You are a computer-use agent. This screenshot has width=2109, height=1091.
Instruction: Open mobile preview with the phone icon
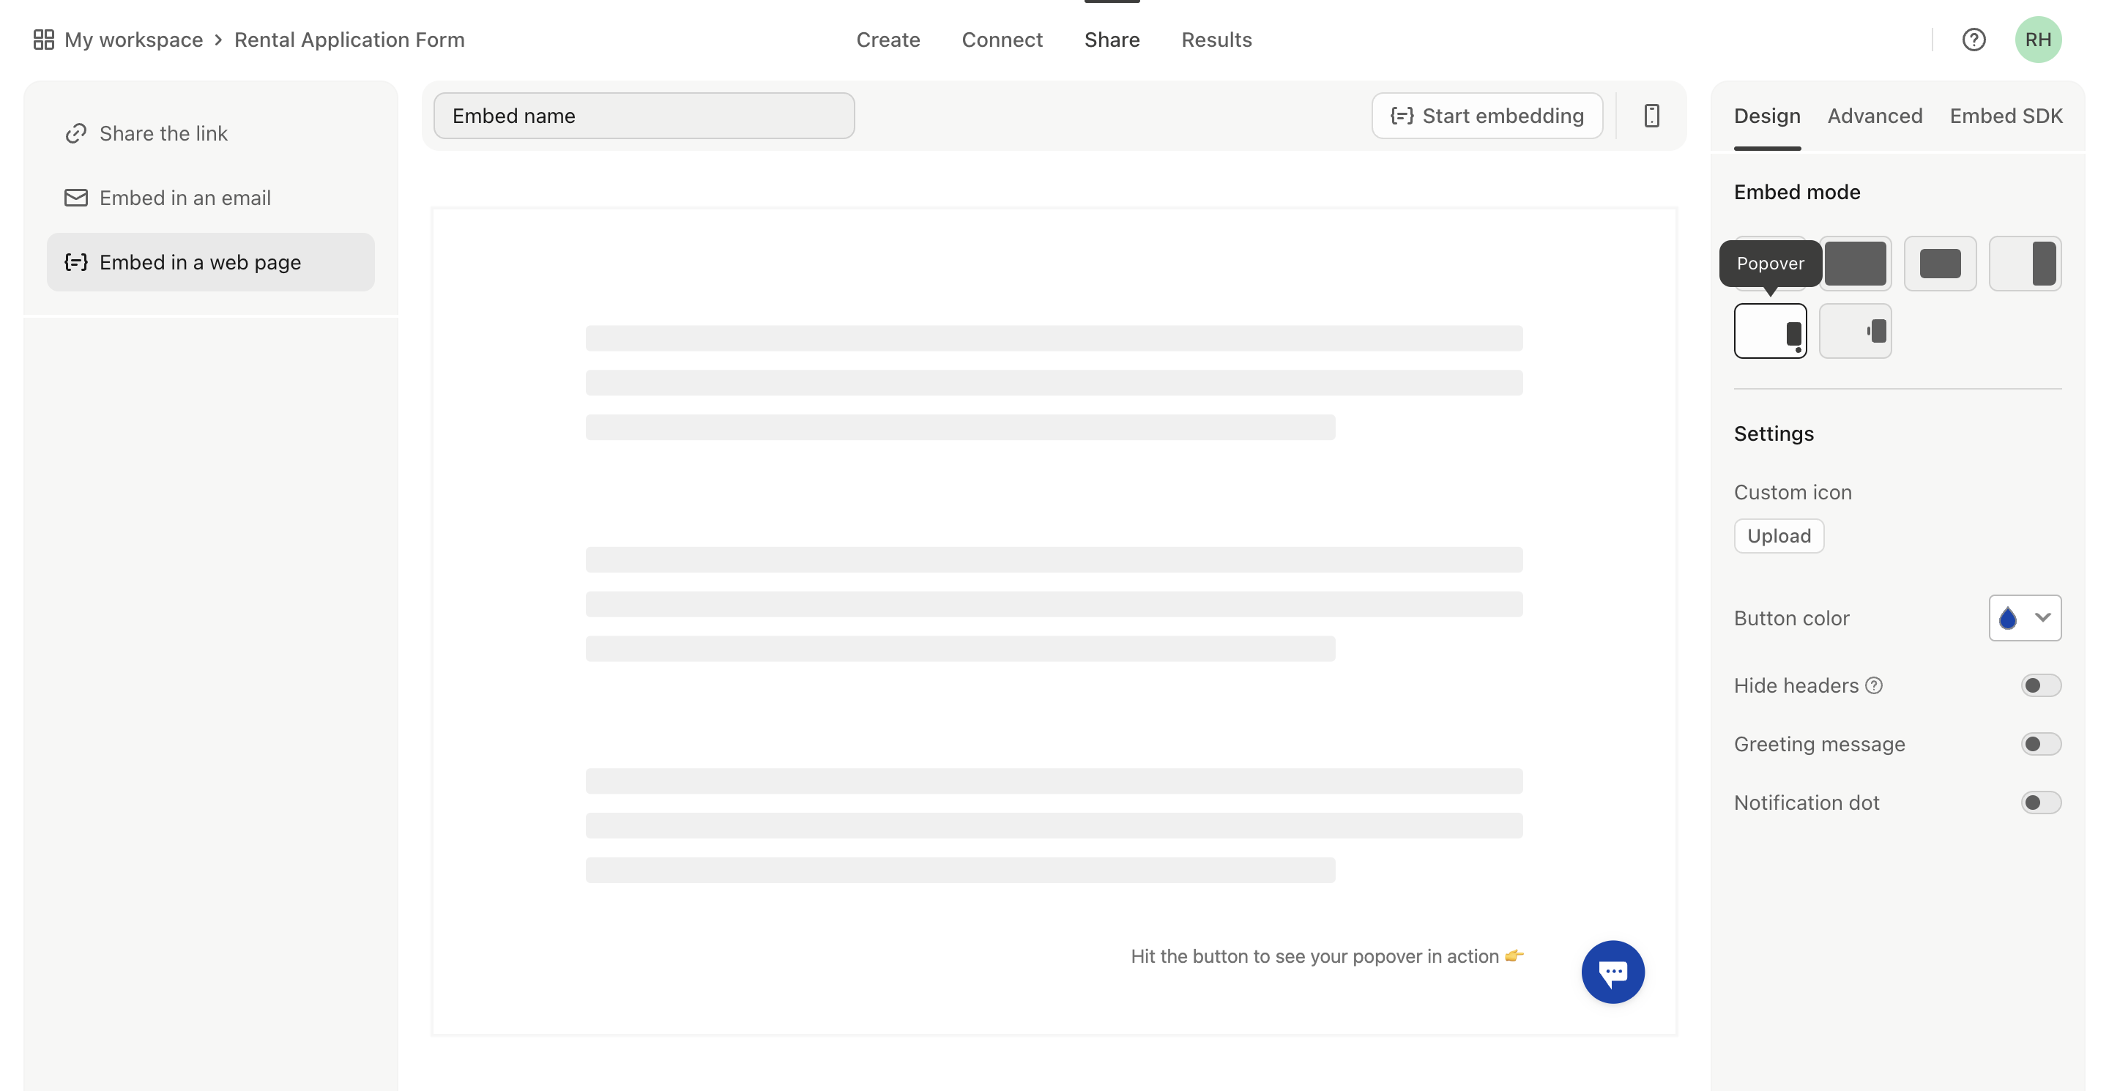point(1652,116)
